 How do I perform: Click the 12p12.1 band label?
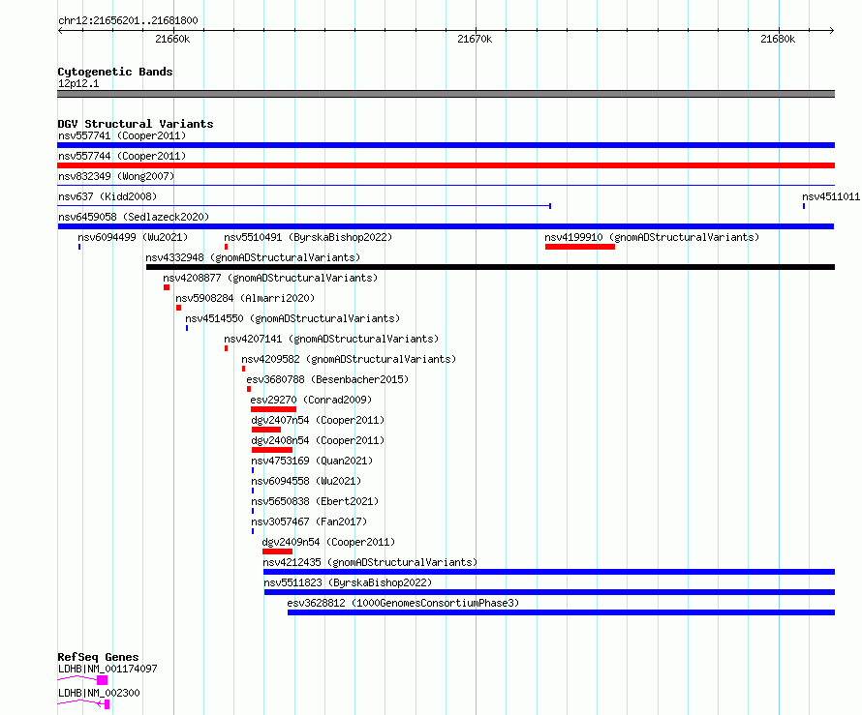(x=78, y=83)
